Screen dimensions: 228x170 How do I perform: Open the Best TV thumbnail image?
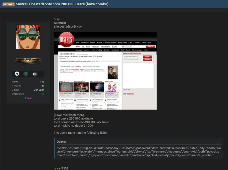[x=66, y=87]
